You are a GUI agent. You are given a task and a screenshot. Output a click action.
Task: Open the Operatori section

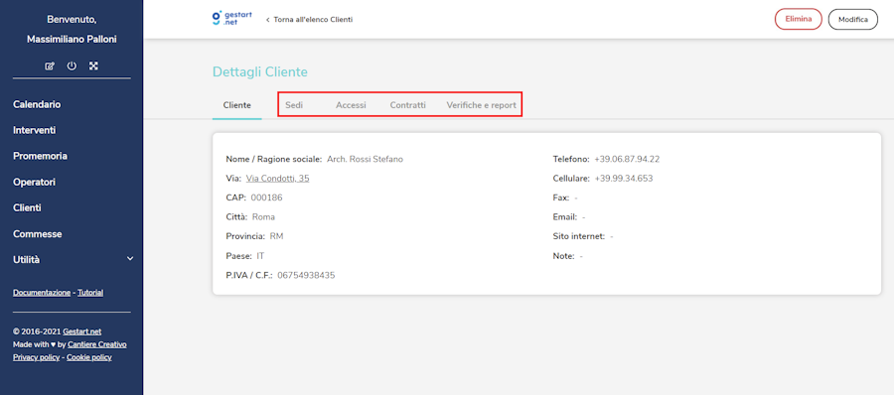[34, 183]
